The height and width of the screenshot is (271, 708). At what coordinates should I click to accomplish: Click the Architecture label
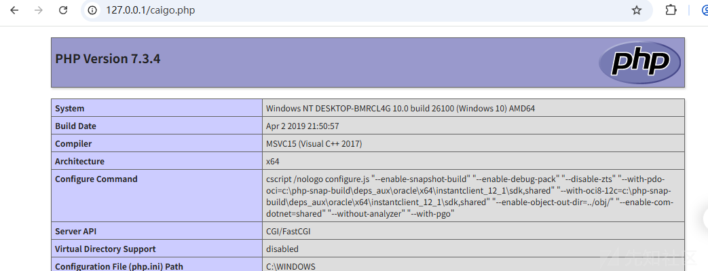pos(79,161)
